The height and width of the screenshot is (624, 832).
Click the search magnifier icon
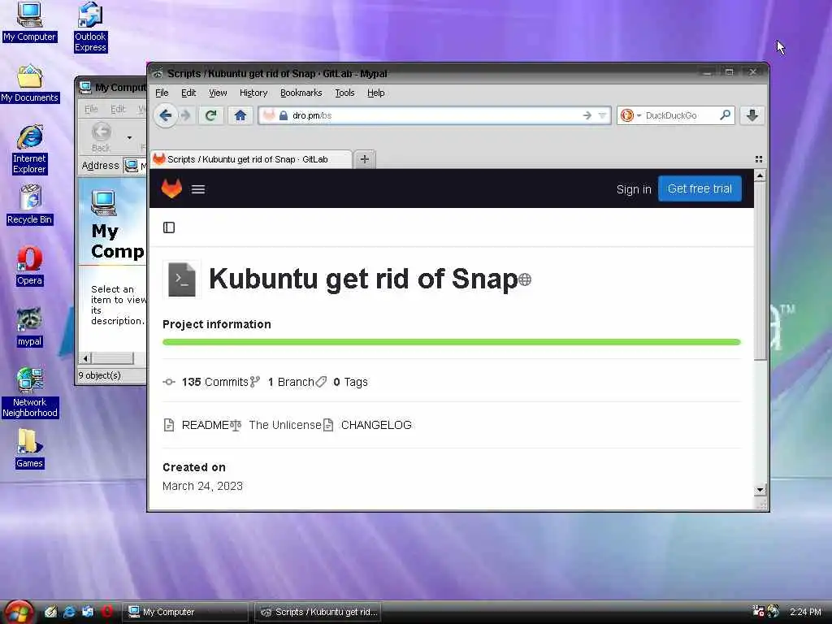pyautogui.click(x=725, y=115)
